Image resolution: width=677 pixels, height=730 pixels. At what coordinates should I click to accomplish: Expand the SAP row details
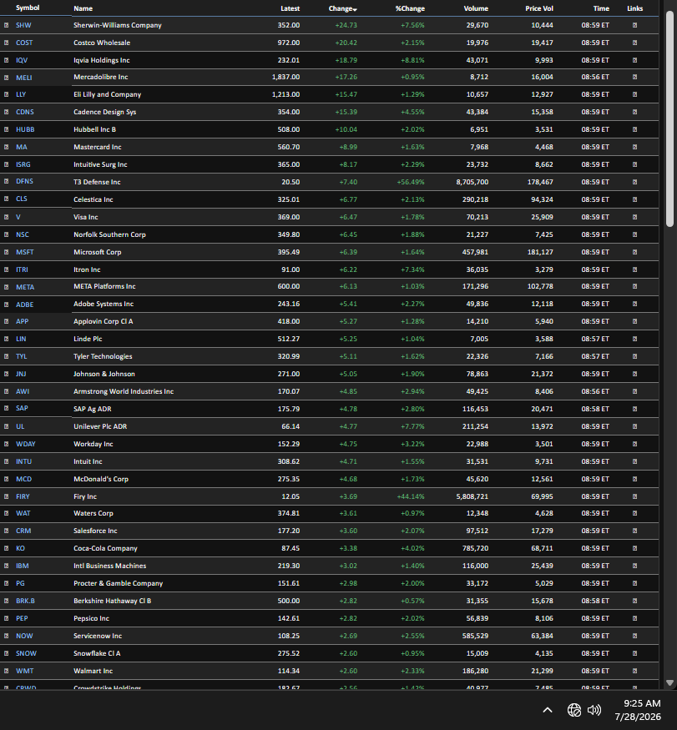pyautogui.click(x=6, y=408)
